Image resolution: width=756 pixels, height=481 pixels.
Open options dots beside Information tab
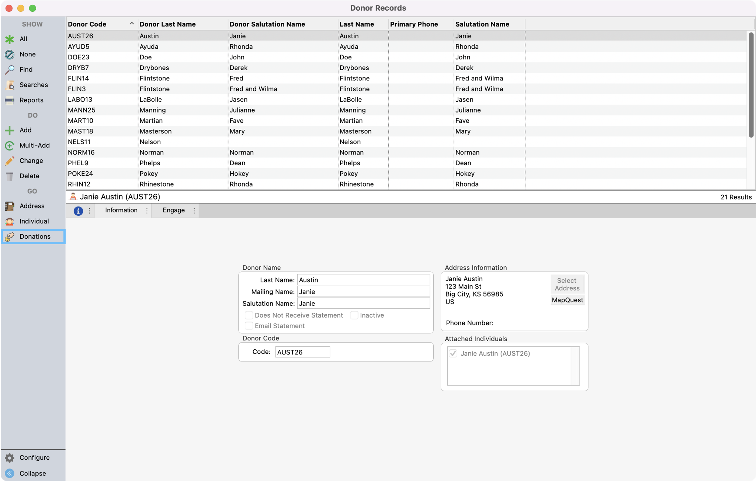pos(147,211)
